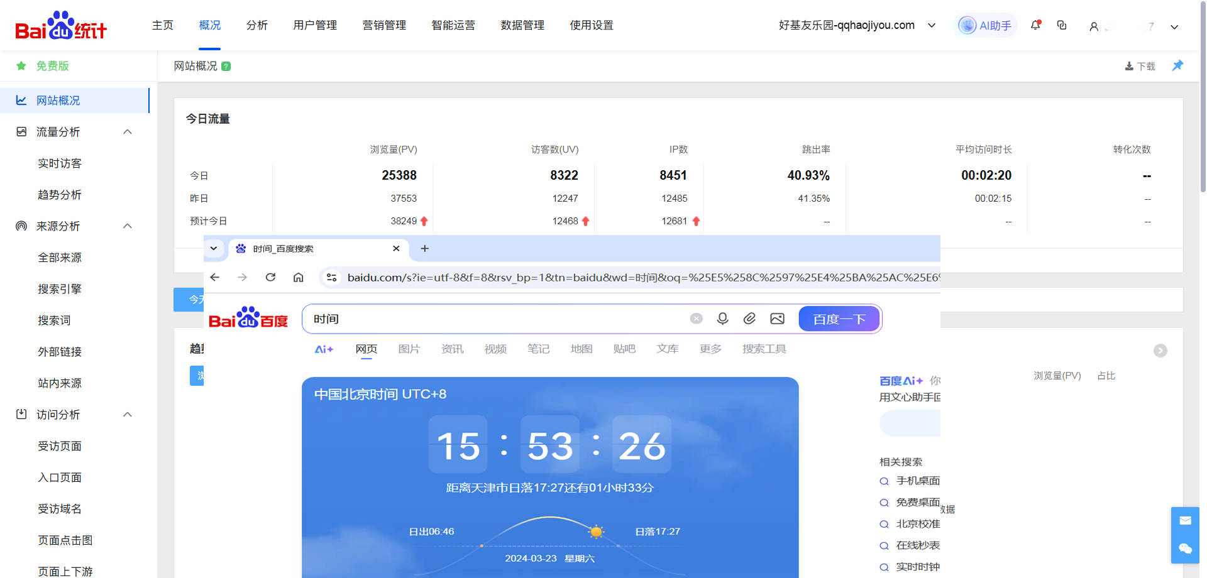Image resolution: width=1207 pixels, height=578 pixels.
Task: Reload the Baidu search page
Action: [270, 277]
